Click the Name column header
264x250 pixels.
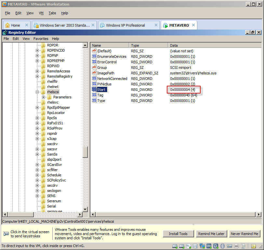pyautogui.click(x=110, y=45)
